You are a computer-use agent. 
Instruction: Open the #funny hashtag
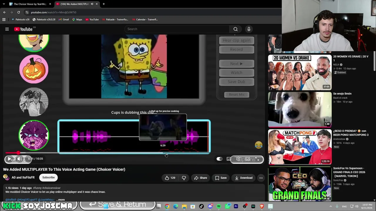[37, 188]
